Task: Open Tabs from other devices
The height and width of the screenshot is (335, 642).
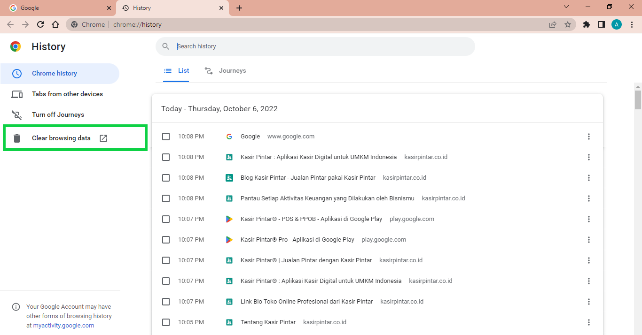Action: click(60, 94)
